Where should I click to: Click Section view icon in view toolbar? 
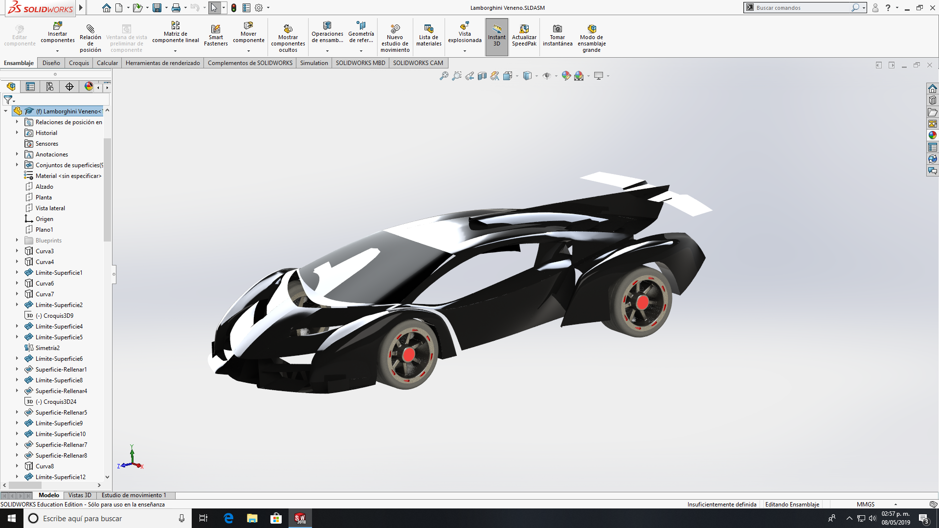click(x=482, y=76)
